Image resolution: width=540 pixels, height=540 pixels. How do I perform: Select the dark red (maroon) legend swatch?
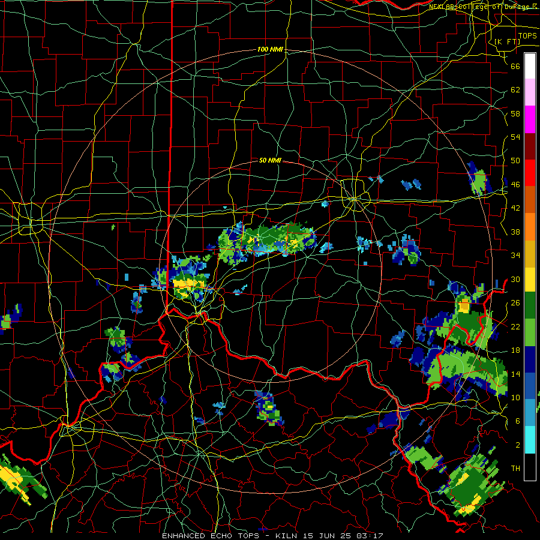click(530, 146)
